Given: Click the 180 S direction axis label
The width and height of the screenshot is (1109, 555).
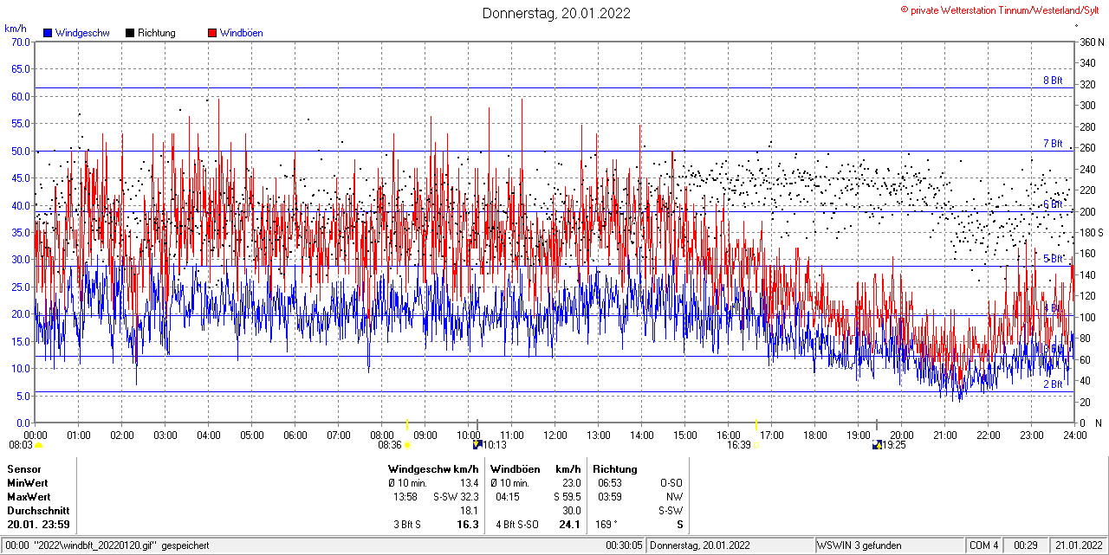Looking at the screenshot, I should pos(1091,233).
